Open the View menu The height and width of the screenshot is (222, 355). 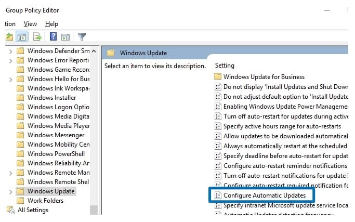(x=30, y=24)
